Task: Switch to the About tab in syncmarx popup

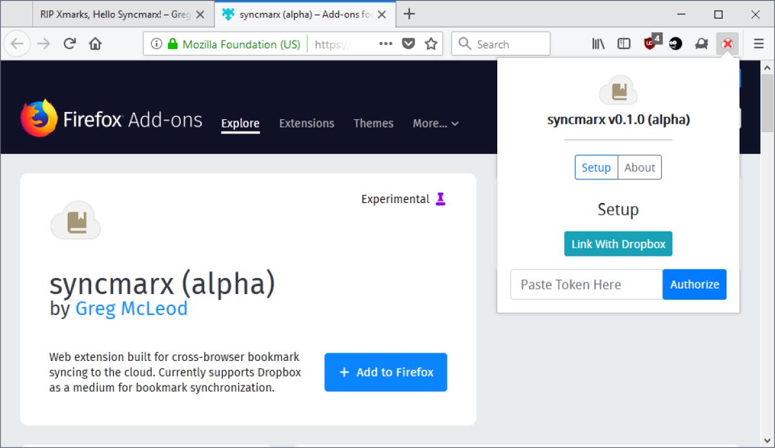Action: pyautogui.click(x=639, y=167)
